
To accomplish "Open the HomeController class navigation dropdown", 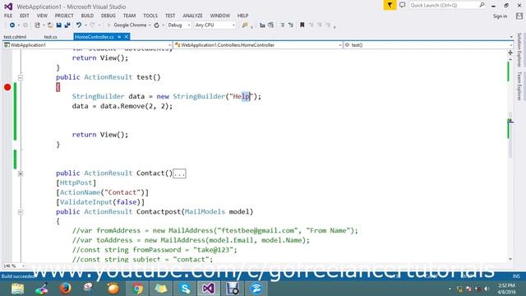I will point(258,45).
